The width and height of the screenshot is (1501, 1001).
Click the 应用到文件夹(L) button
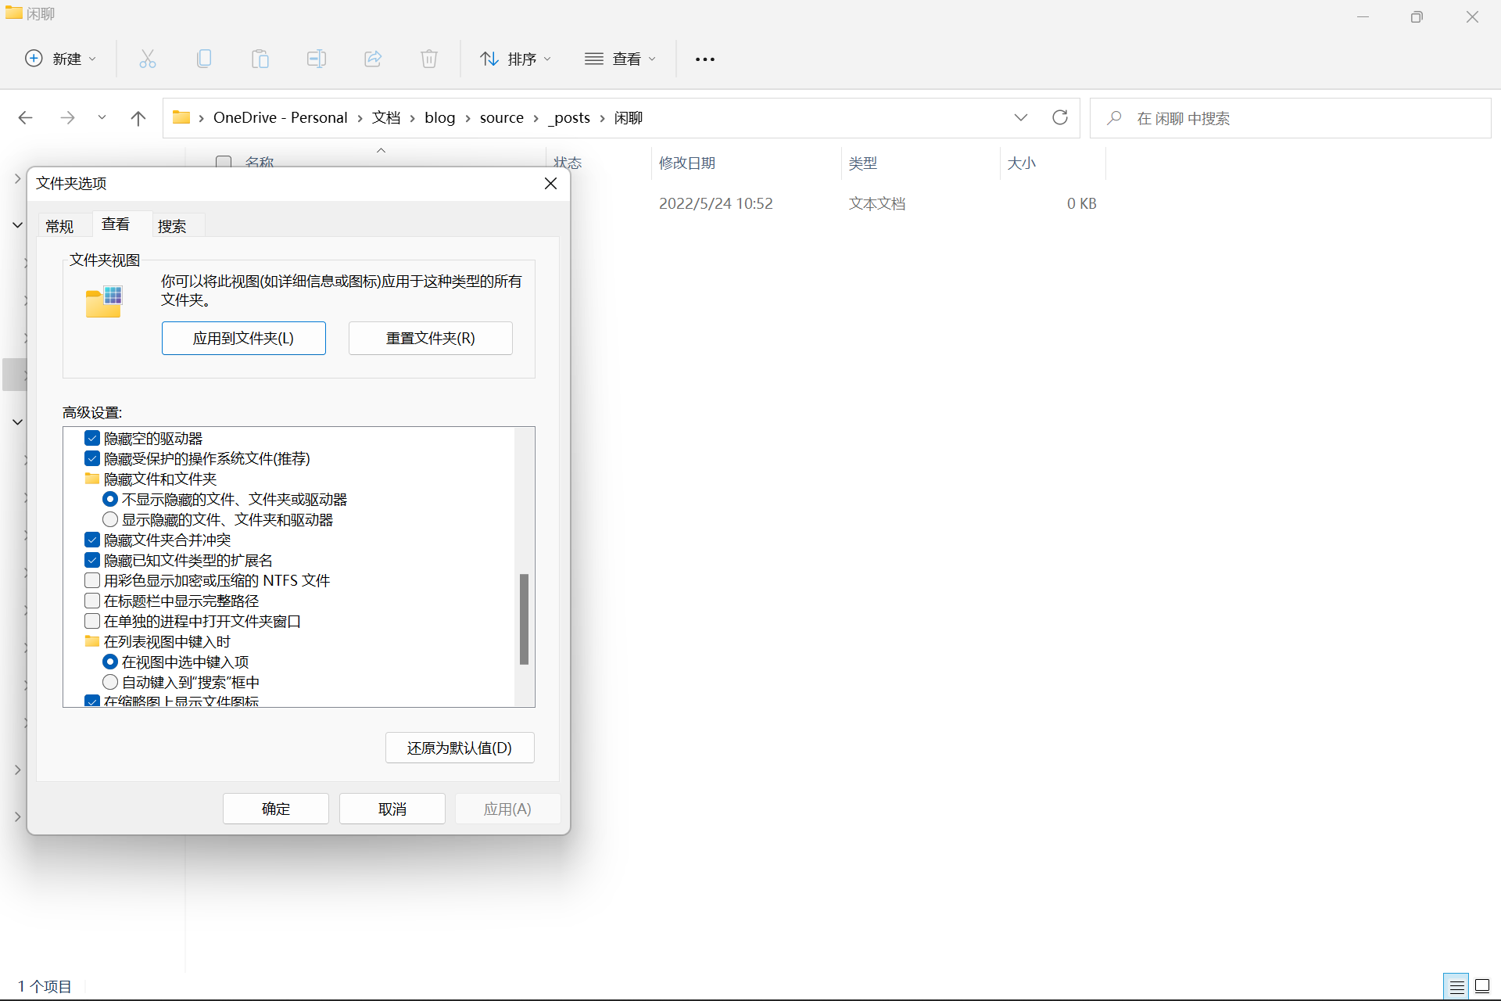[243, 338]
